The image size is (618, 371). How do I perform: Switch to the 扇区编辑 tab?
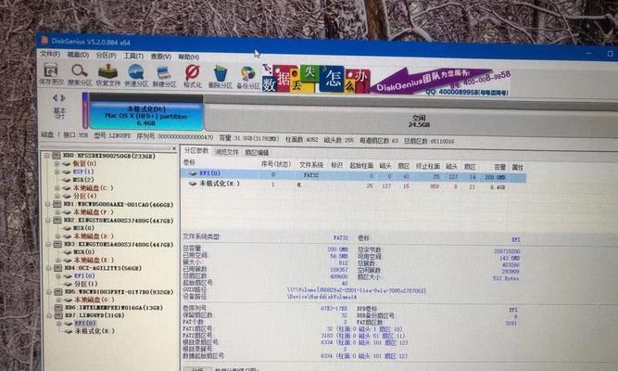(x=257, y=152)
